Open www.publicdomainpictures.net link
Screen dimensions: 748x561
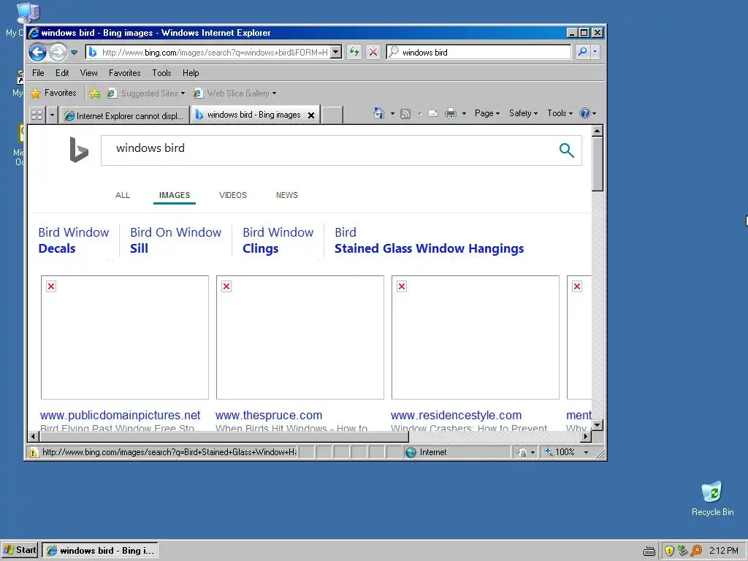[121, 415]
